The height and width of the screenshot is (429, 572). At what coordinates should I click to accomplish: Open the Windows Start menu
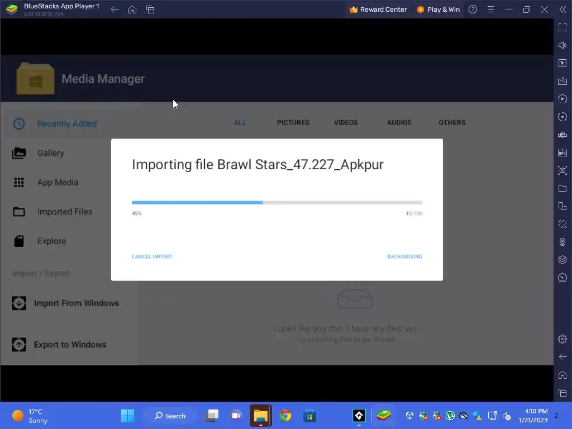pos(127,416)
